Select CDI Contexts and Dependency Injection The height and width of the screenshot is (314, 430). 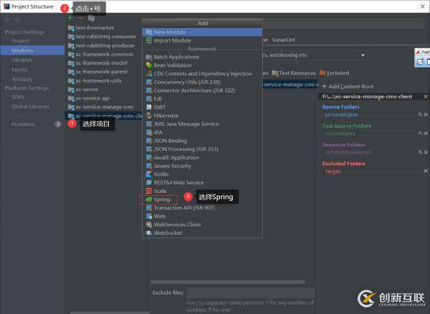click(202, 74)
